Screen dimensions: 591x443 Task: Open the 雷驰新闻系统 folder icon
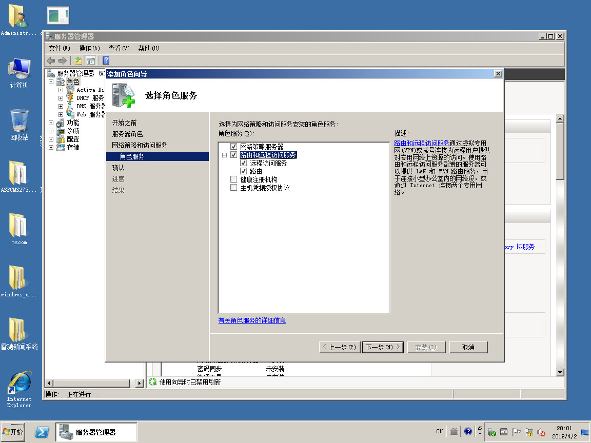tap(19, 333)
